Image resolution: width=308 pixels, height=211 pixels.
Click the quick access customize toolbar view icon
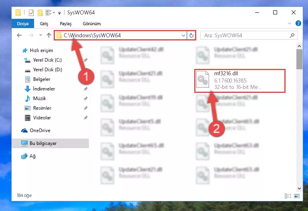(50, 13)
